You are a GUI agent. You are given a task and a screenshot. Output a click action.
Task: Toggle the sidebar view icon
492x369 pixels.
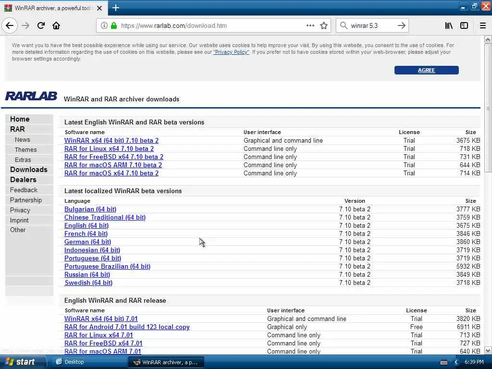[464, 25]
